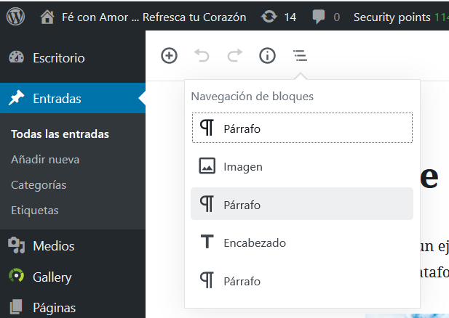Select the highlighted second Párrafo block
The width and height of the screenshot is (449, 318).
click(x=302, y=205)
